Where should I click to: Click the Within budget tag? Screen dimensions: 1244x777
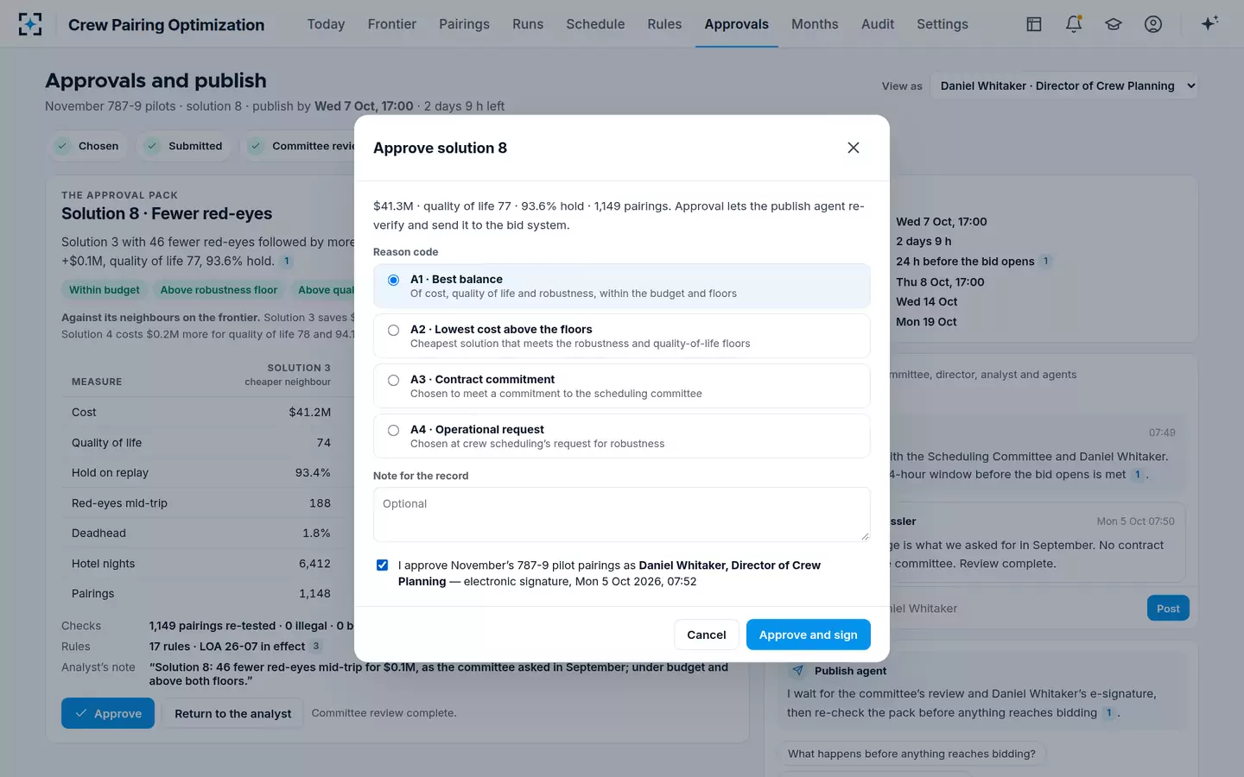pos(105,290)
